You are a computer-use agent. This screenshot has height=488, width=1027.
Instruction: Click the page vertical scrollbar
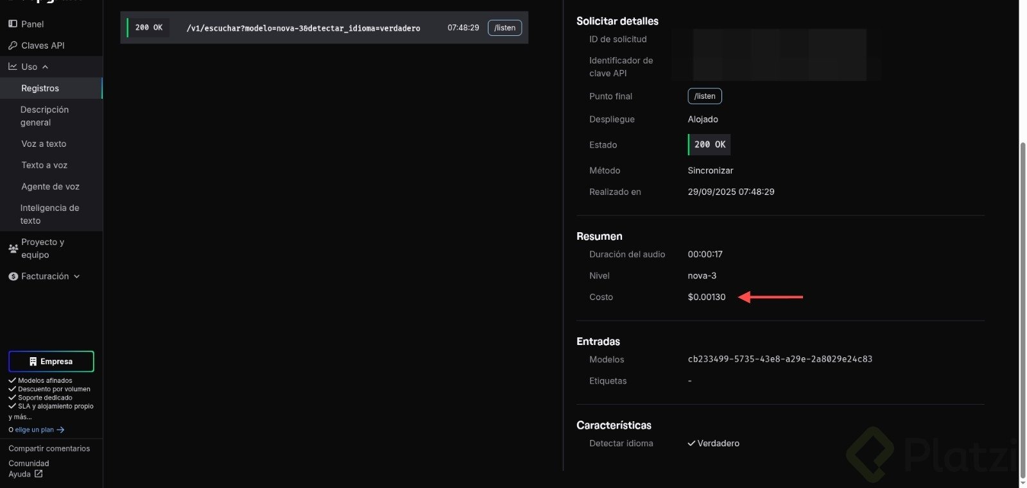pyautogui.click(x=1023, y=308)
